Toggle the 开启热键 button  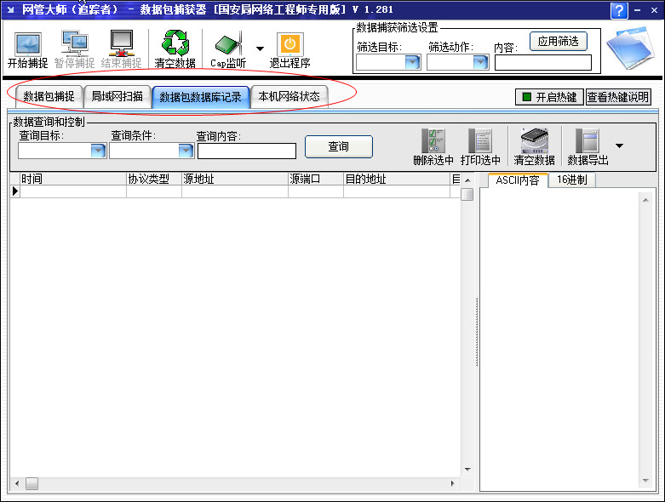[549, 97]
